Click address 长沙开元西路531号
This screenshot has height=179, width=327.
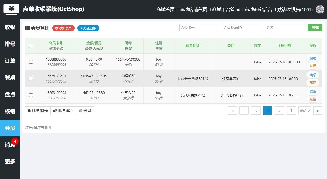193,79
